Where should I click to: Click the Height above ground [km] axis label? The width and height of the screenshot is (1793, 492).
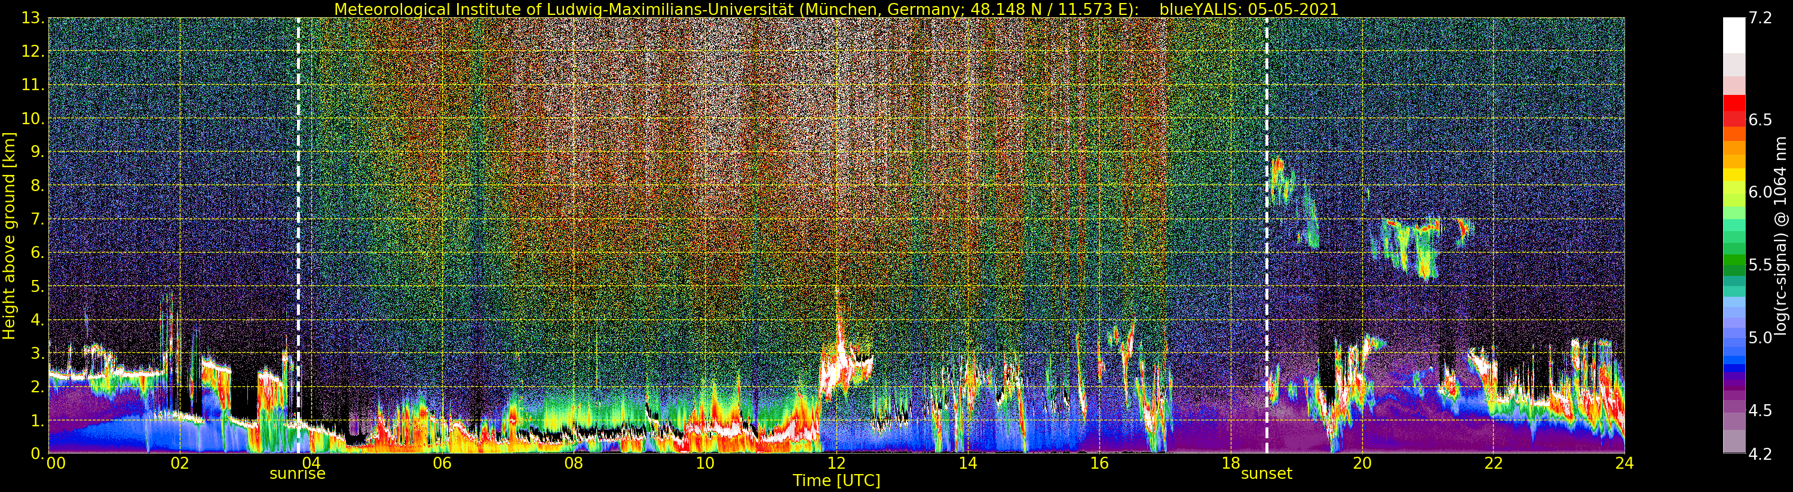pos(9,236)
